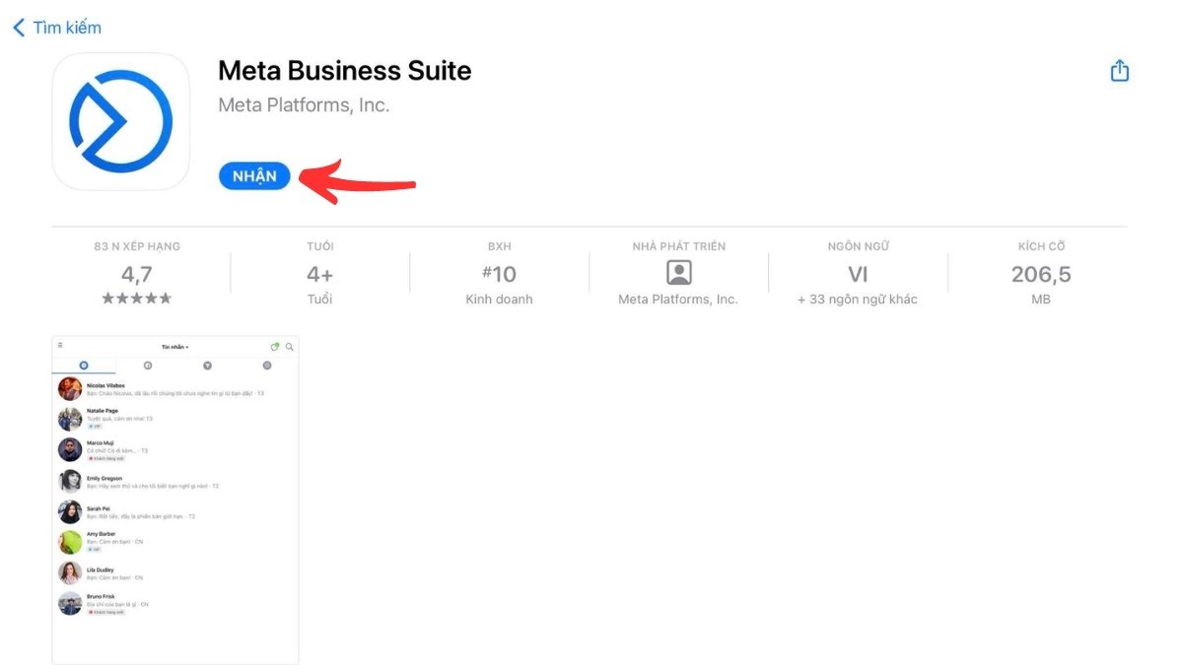Screen dimensions: 1183x665
Task: Click the + 33 ngôn ngữ khác text
Action: 858,299
